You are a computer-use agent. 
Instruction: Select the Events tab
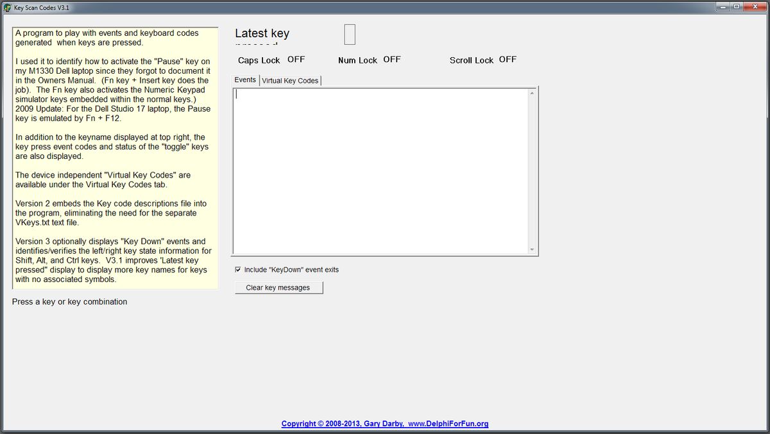tap(245, 80)
